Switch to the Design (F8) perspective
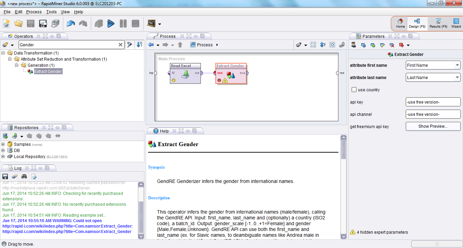 (417, 23)
